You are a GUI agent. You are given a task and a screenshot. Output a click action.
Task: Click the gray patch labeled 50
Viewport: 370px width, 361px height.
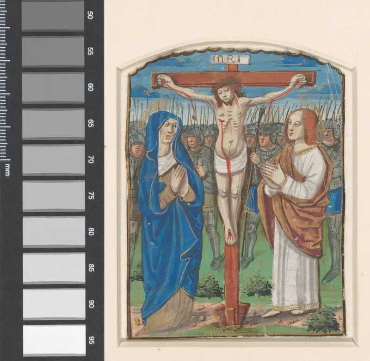(53, 16)
